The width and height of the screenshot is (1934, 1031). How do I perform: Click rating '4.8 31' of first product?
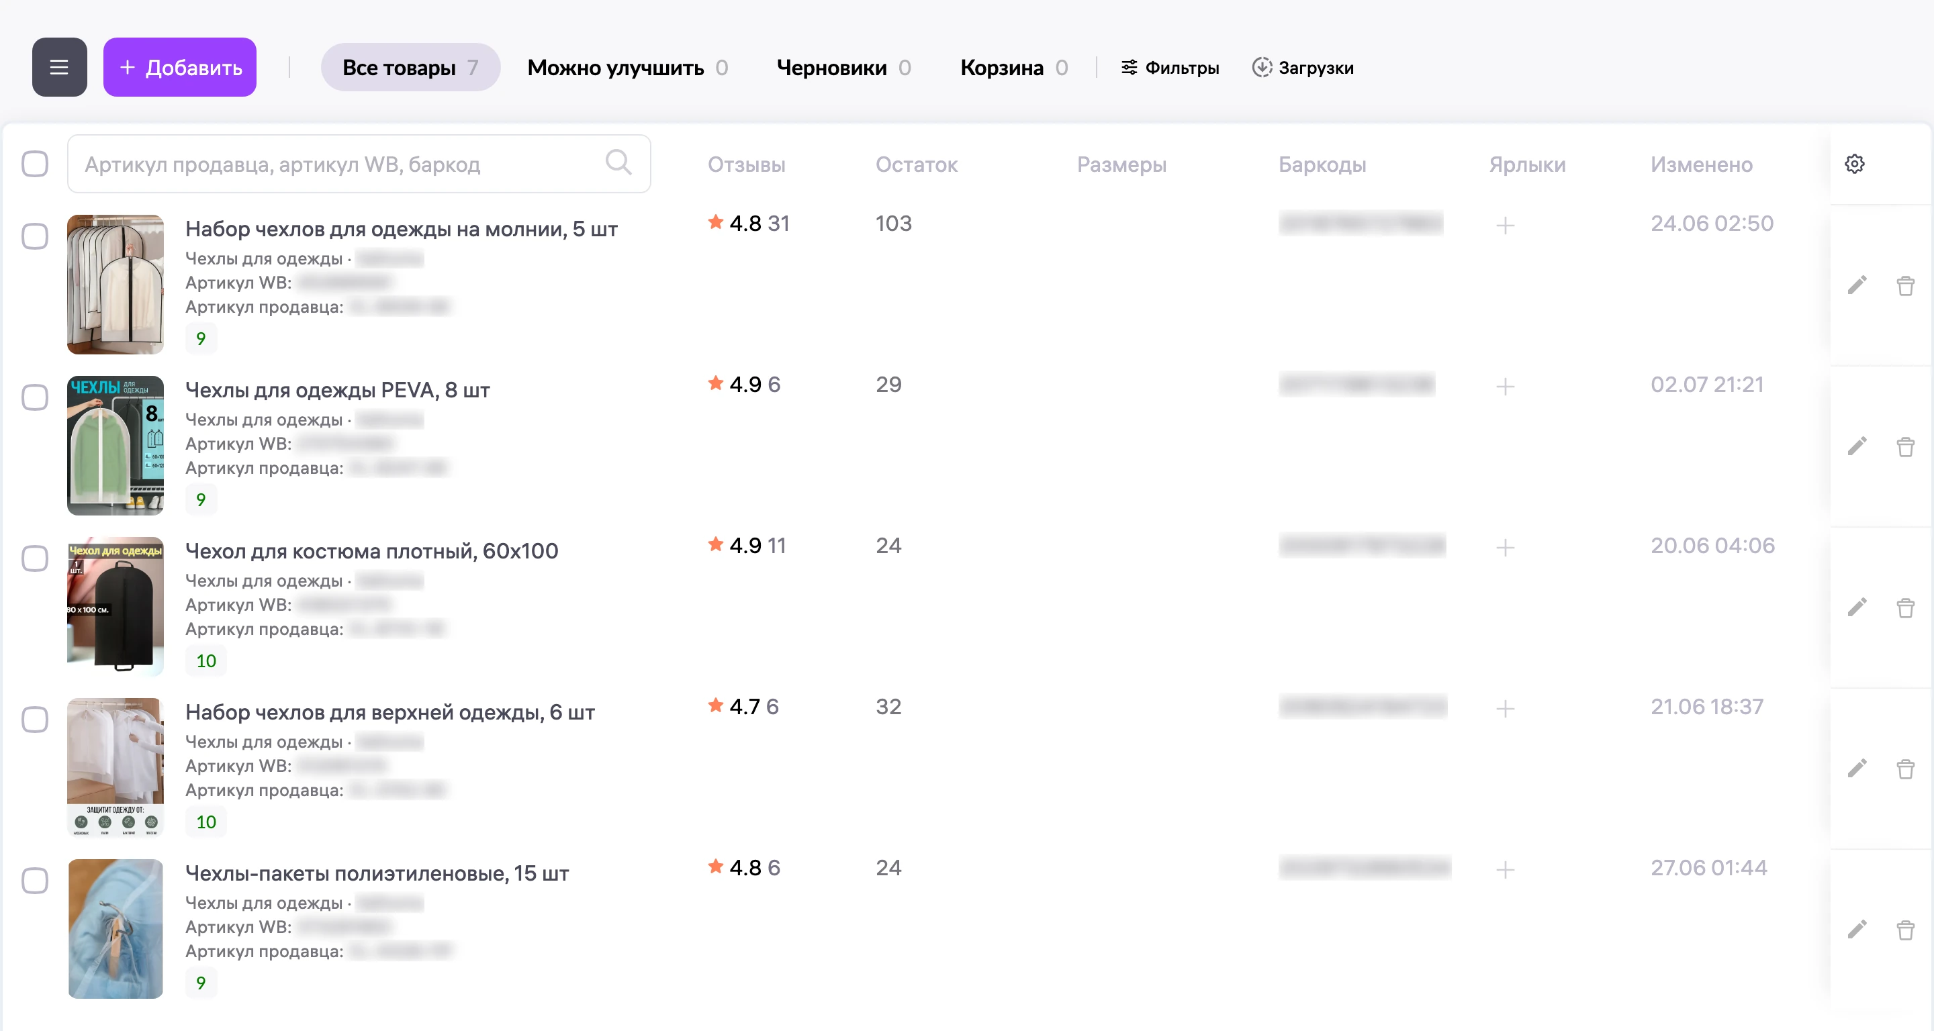click(749, 224)
